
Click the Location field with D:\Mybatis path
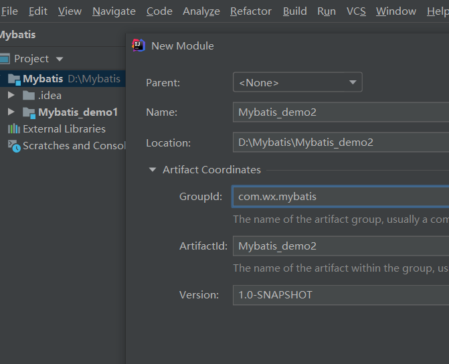click(x=341, y=143)
